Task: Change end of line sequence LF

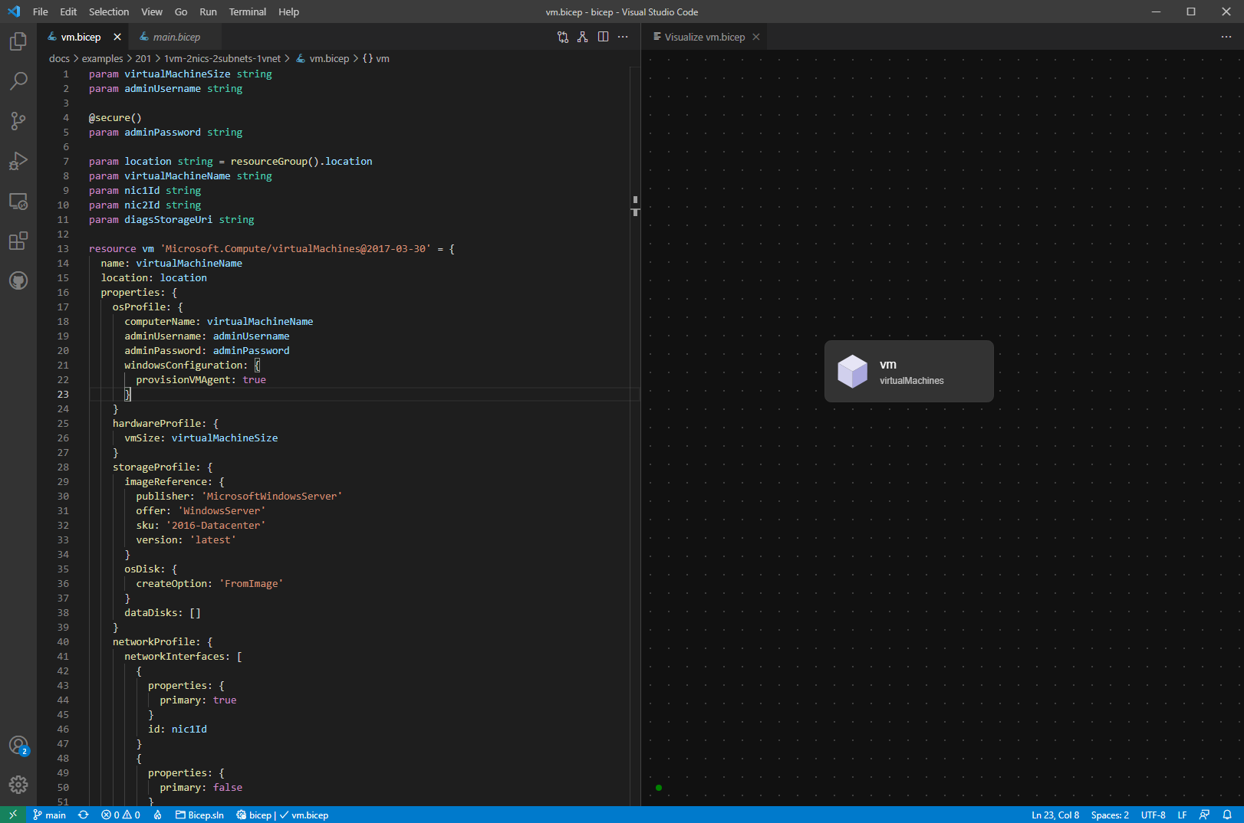Action: coord(1182,815)
